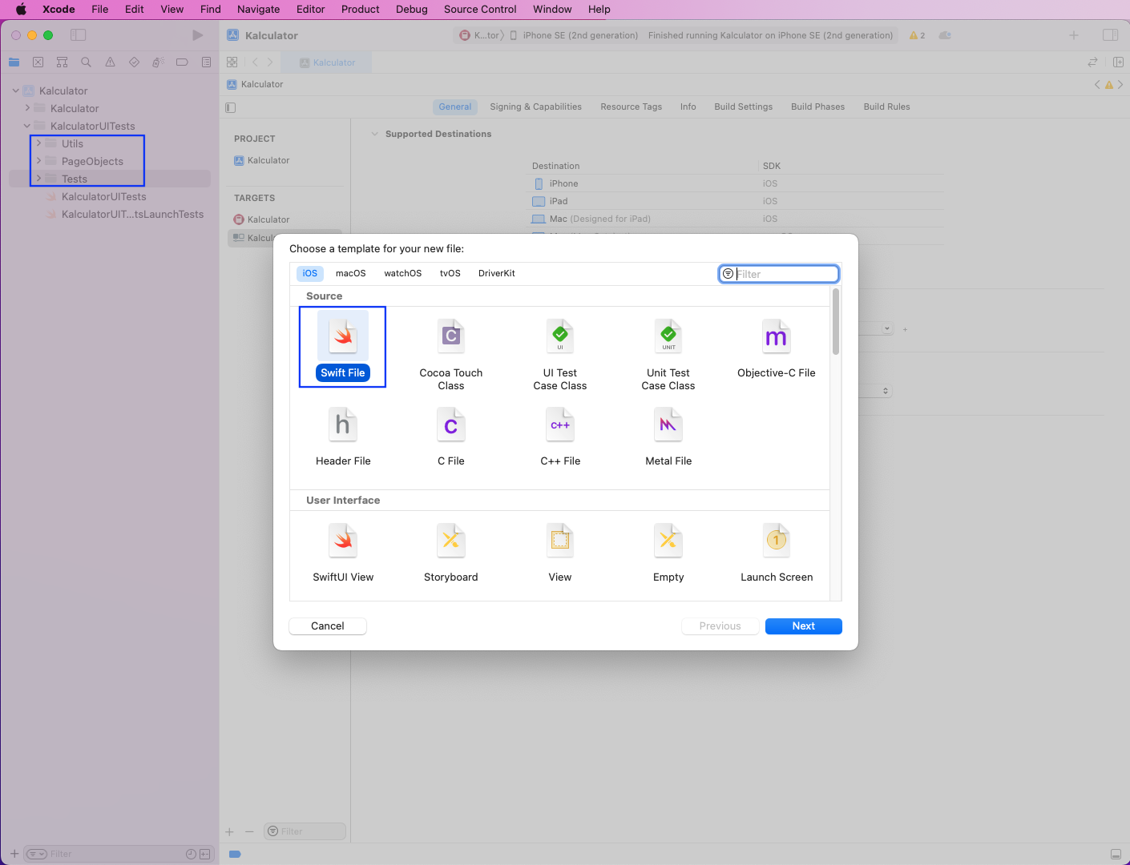The width and height of the screenshot is (1130, 865).
Task: Click the add editor split icon
Action: point(1118,62)
